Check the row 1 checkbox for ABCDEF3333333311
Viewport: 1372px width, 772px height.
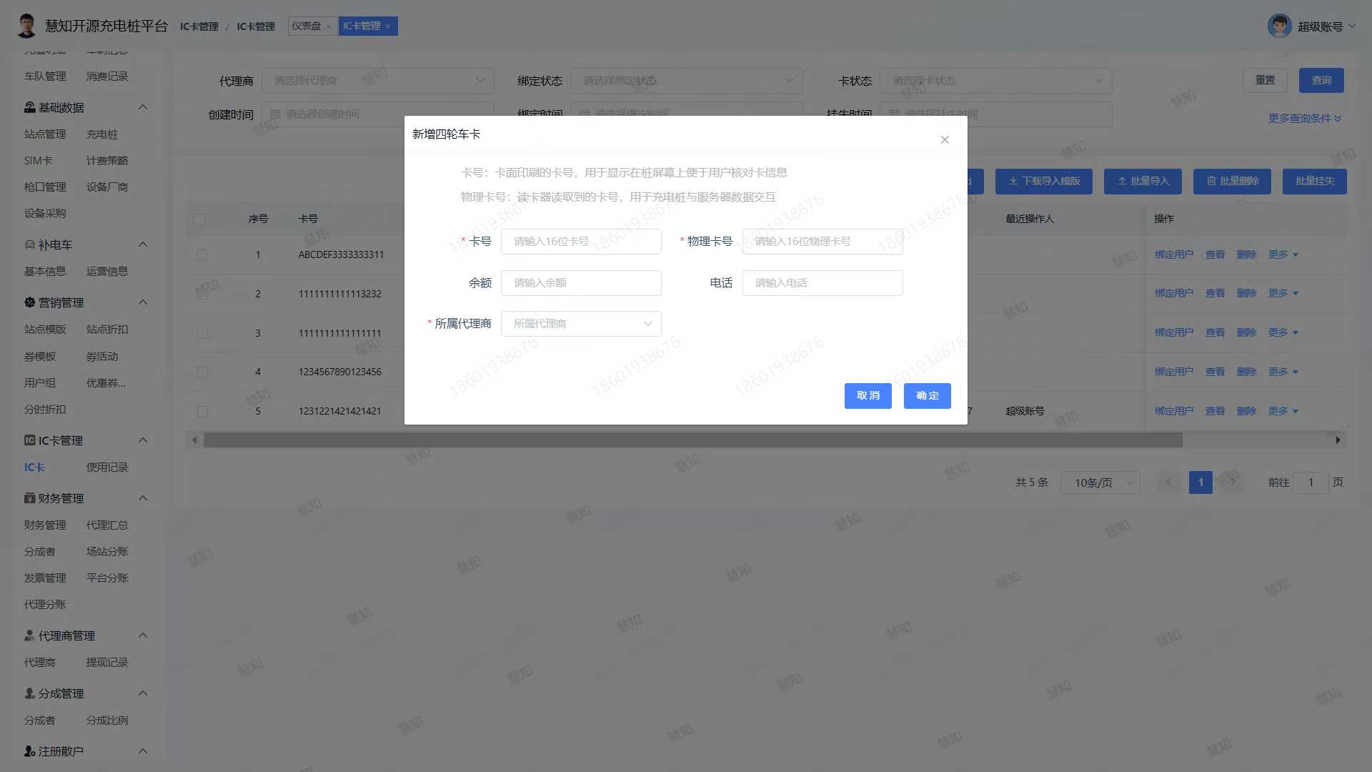202,255
